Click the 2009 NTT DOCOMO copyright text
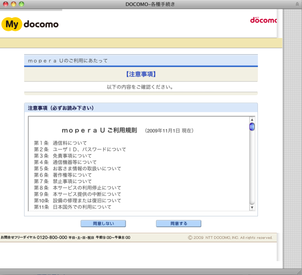The width and height of the screenshot is (302, 275). (x=230, y=238)
